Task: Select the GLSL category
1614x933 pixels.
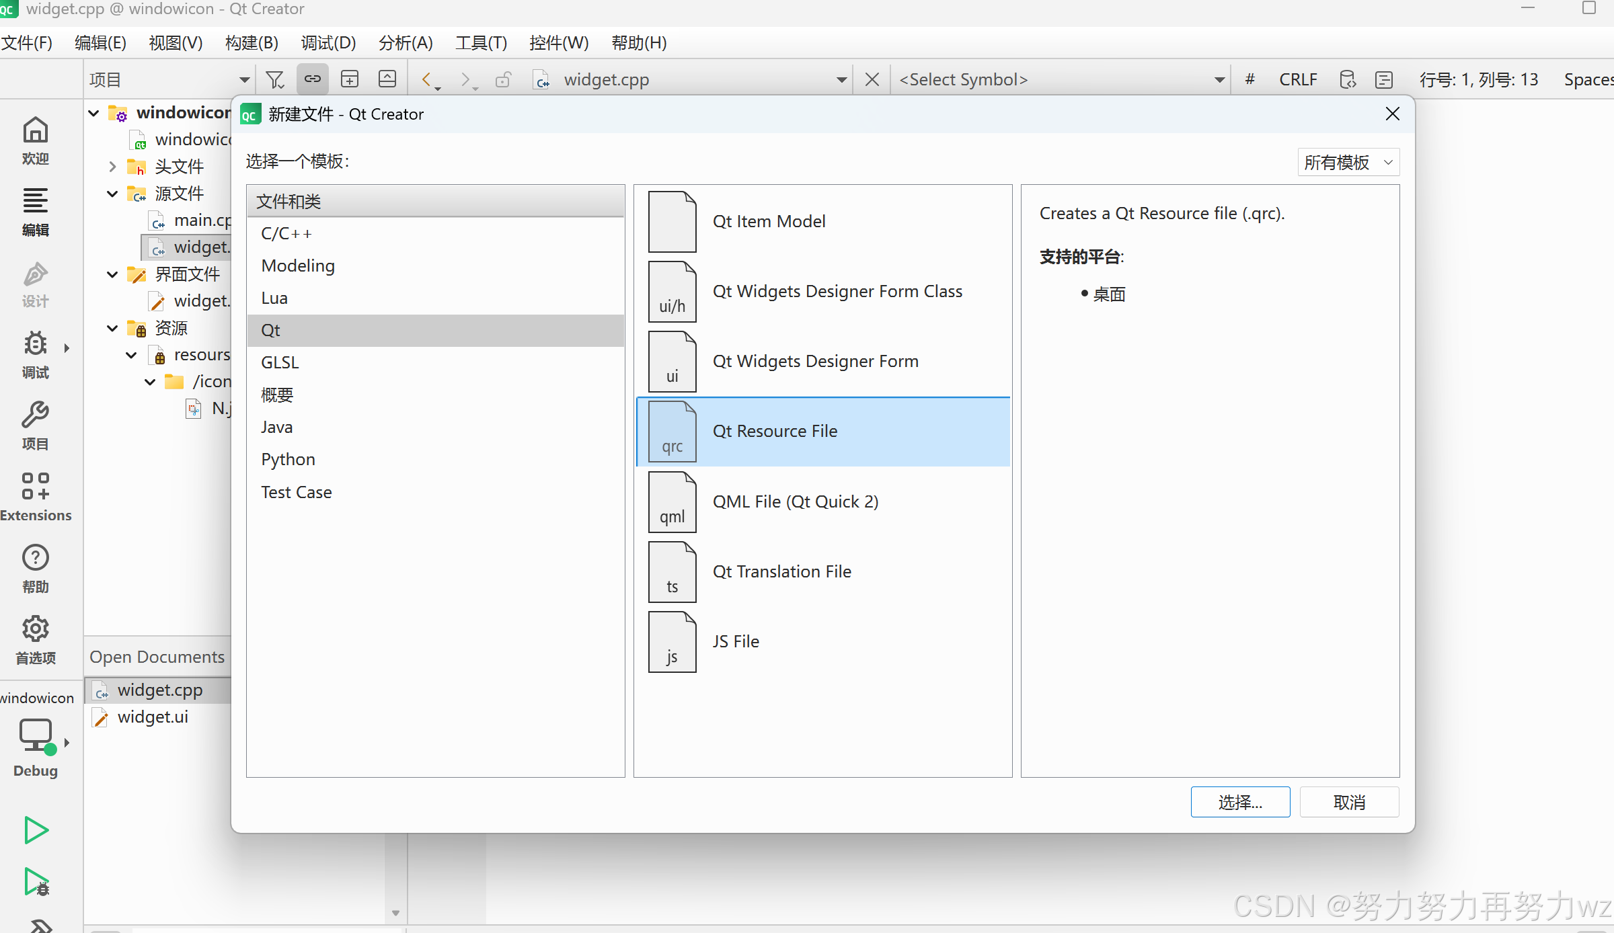Action: pos(435,362)
